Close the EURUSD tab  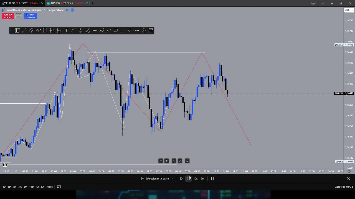click(x=42, y=3)
